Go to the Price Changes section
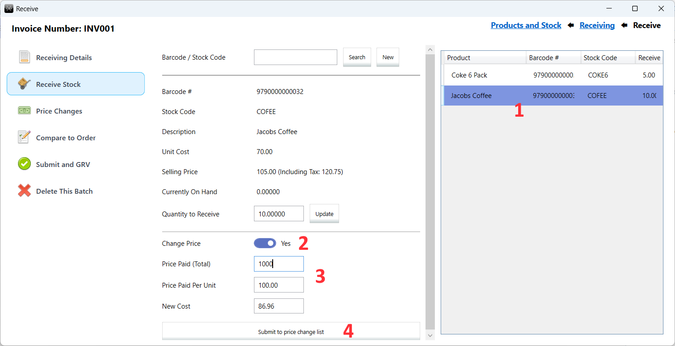Screen dimensions: 675x346 tap(76, 111)
